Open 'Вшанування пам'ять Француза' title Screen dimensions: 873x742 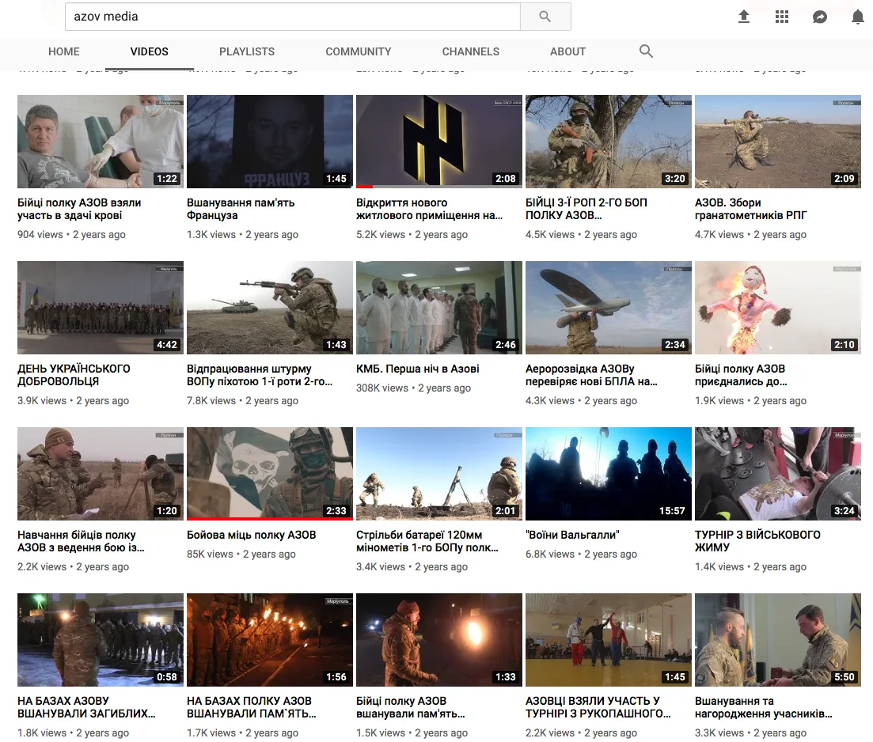point(241,209)
